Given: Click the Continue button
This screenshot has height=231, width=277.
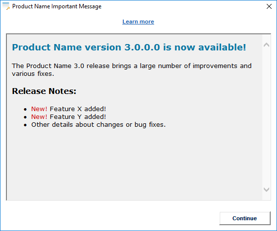Looking at the screenshot, I should (245, 218).
